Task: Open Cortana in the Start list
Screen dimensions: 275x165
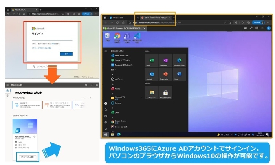Action: click(x=116, y=103)
